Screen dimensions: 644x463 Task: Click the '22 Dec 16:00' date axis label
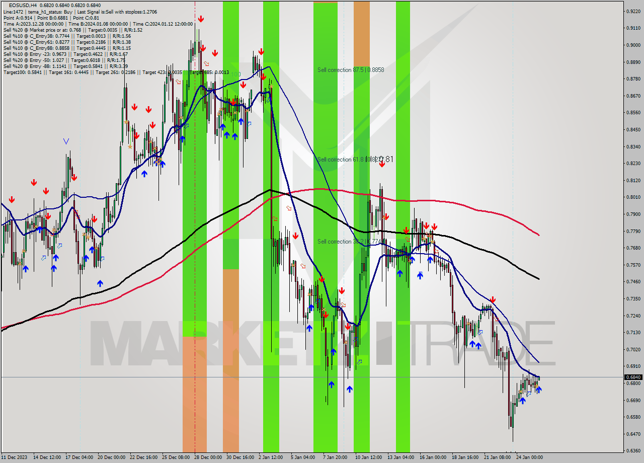tap(144, 457)
